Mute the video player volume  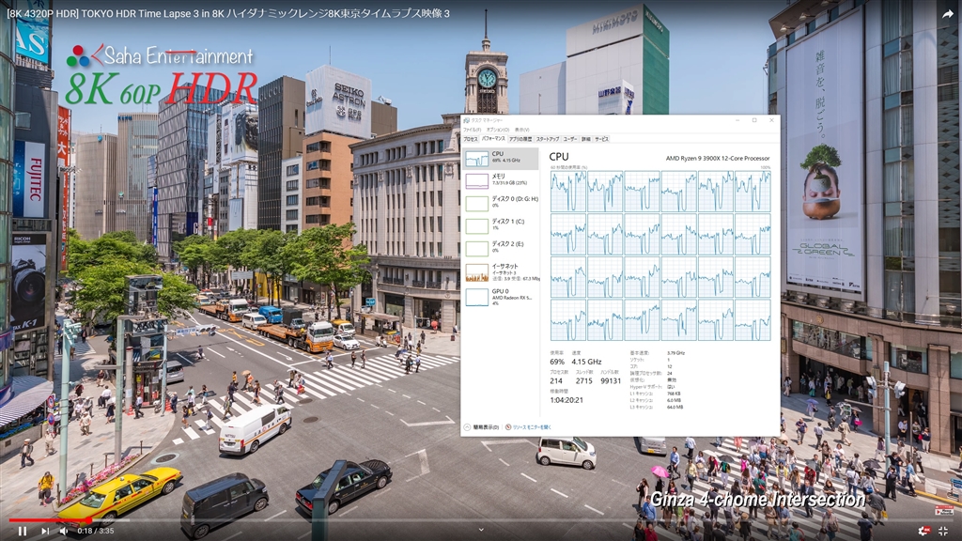coord(63,531)
